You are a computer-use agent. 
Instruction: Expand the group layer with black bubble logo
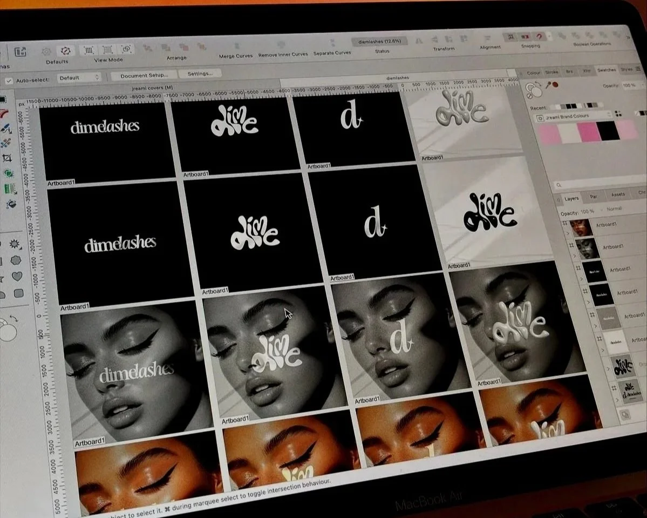608,369
